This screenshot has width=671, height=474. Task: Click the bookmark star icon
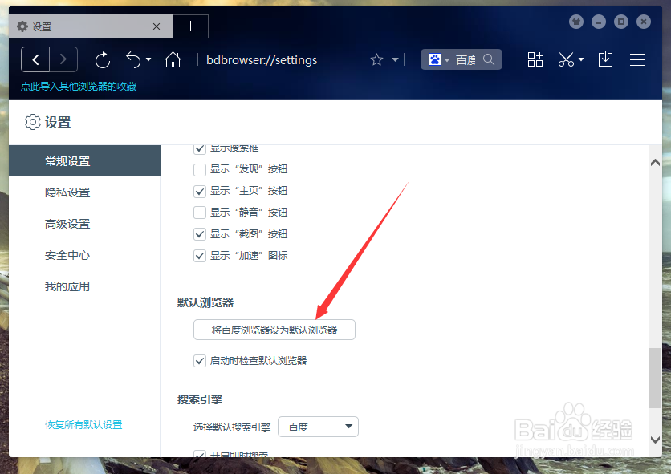pos(376,59)
